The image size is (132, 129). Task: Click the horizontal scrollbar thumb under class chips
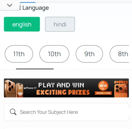click(35, 69)
